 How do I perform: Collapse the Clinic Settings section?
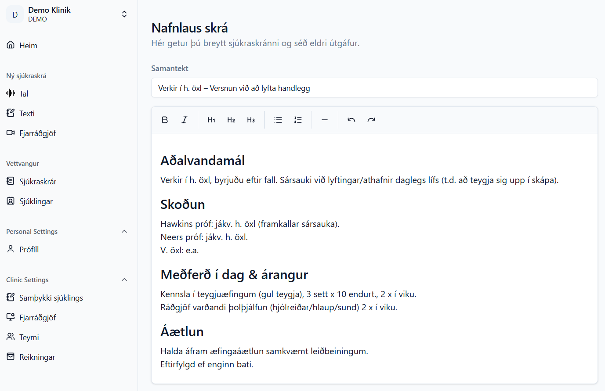point(124,280)
